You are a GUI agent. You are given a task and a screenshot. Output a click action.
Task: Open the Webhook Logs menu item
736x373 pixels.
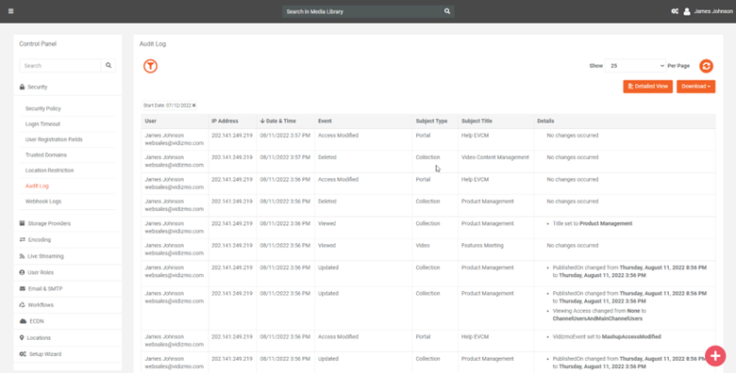coord(43,201)
